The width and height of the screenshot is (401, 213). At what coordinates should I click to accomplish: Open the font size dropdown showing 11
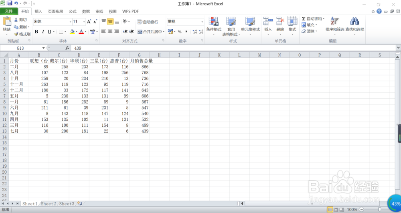84,22
